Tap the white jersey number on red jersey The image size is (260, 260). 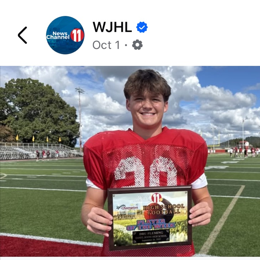(146, 171)
